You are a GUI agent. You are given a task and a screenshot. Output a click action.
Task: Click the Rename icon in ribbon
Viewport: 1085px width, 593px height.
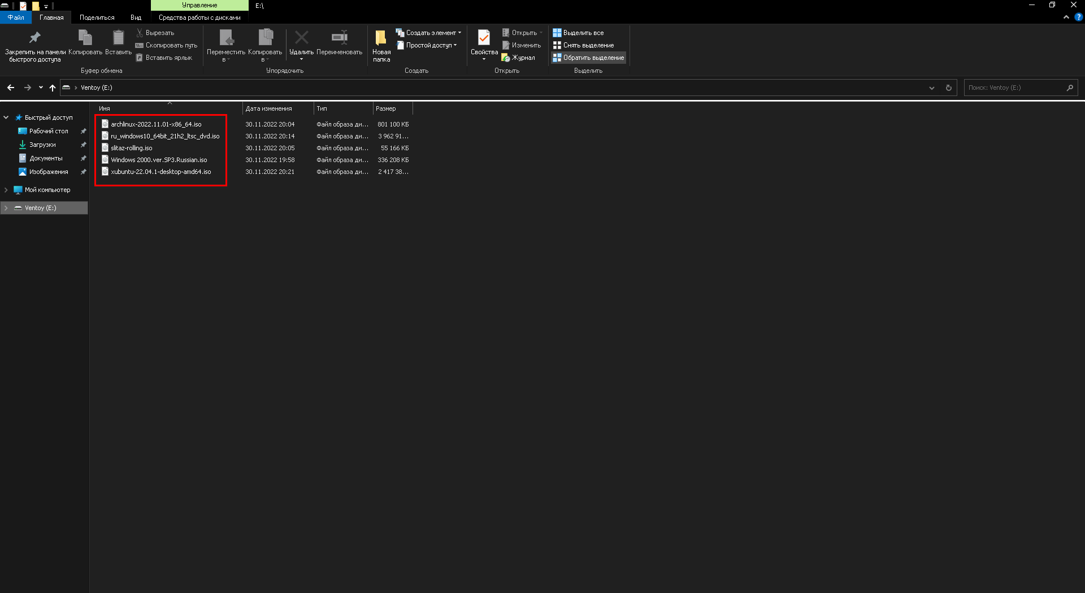point(339,38)
